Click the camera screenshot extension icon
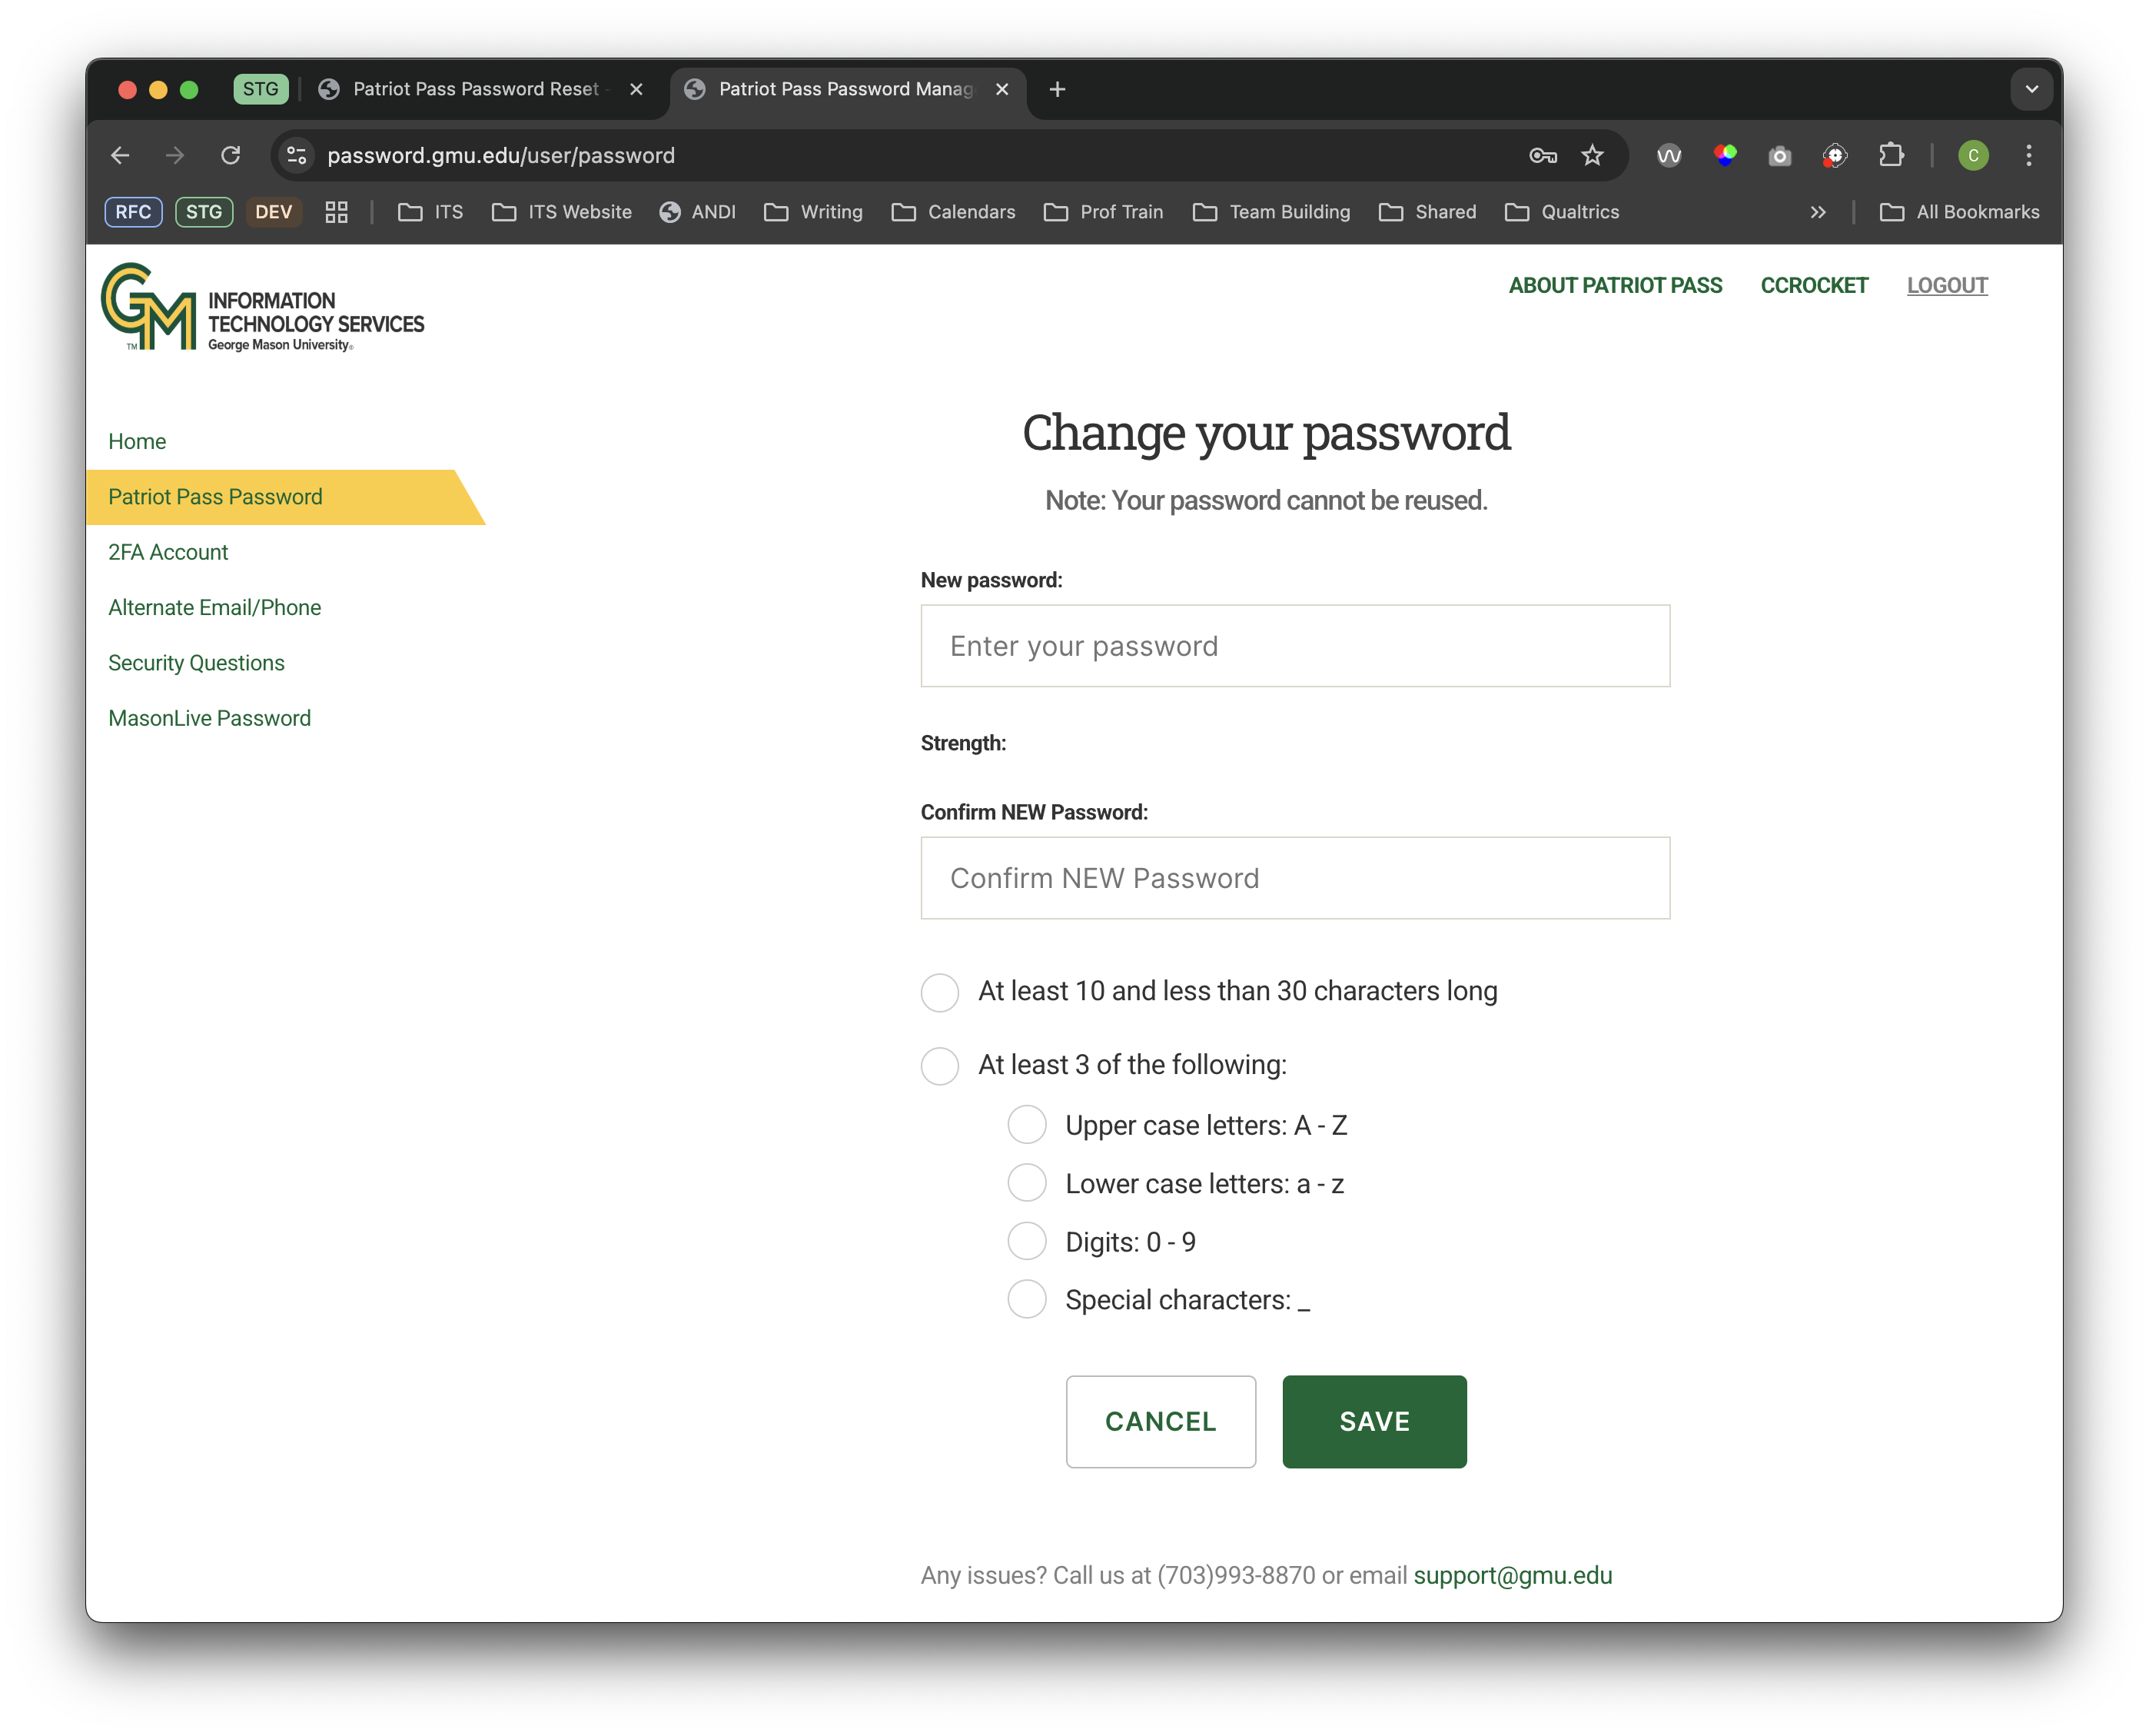This screenshot has height=1736, width=2149. (1779, 155)
